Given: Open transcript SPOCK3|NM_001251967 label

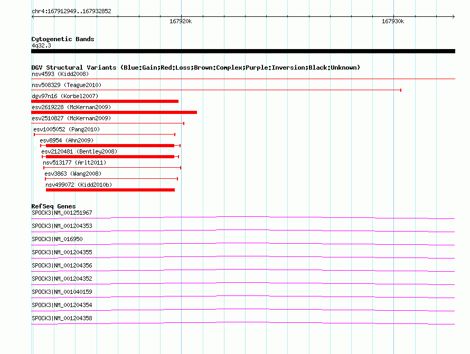Looking at the screenshot, I should 62,213.
